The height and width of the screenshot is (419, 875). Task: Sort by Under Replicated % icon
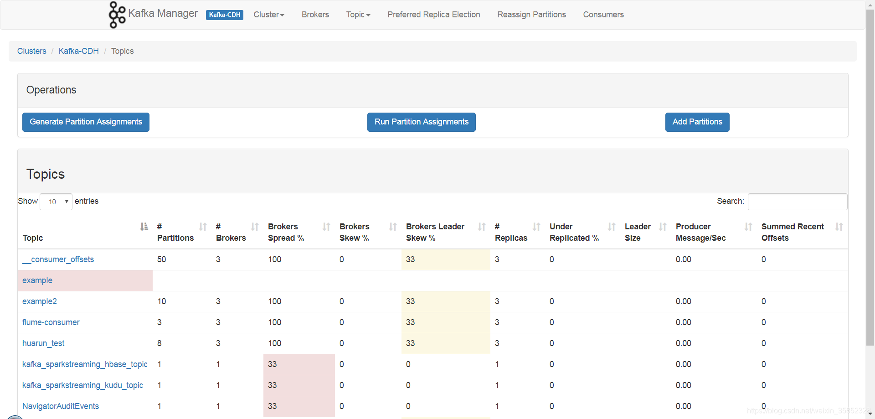pyautogui.click(x=612, y=227)
